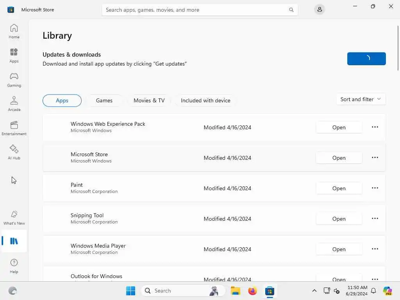Open more options for Snipping Tool
Image resolution: width=400 pixels, height=300 pixels.
tap(375, 219)
